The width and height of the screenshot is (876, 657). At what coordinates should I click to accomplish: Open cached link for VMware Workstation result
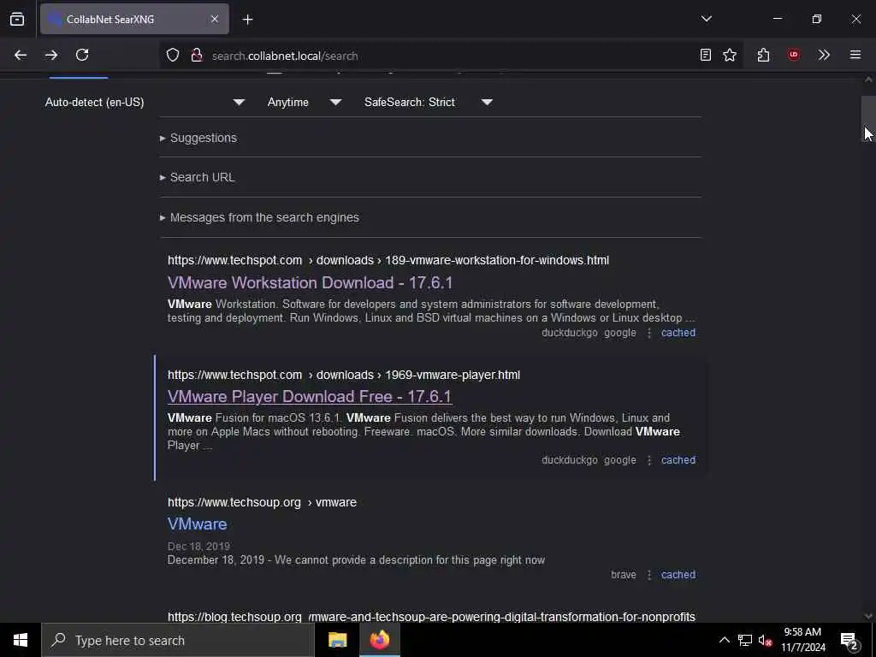click(x=678, y=333)
